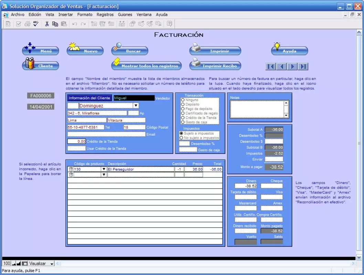This screenshot has width=364, height=275.
Task: Click the Copy toolbar icon
Action: click(55, 24)
